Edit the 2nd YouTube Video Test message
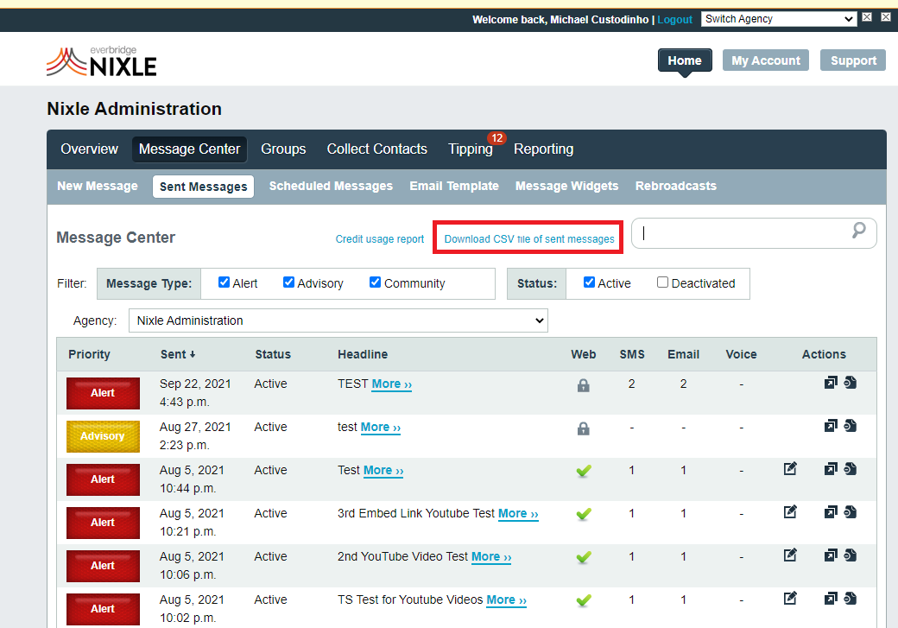 [790, 555]
